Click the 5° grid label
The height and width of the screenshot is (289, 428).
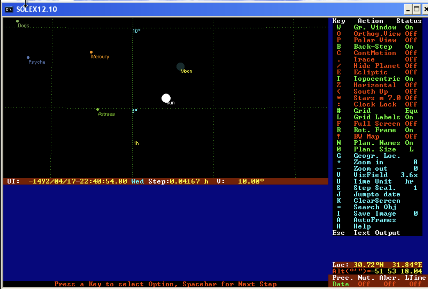click(134, 111)
